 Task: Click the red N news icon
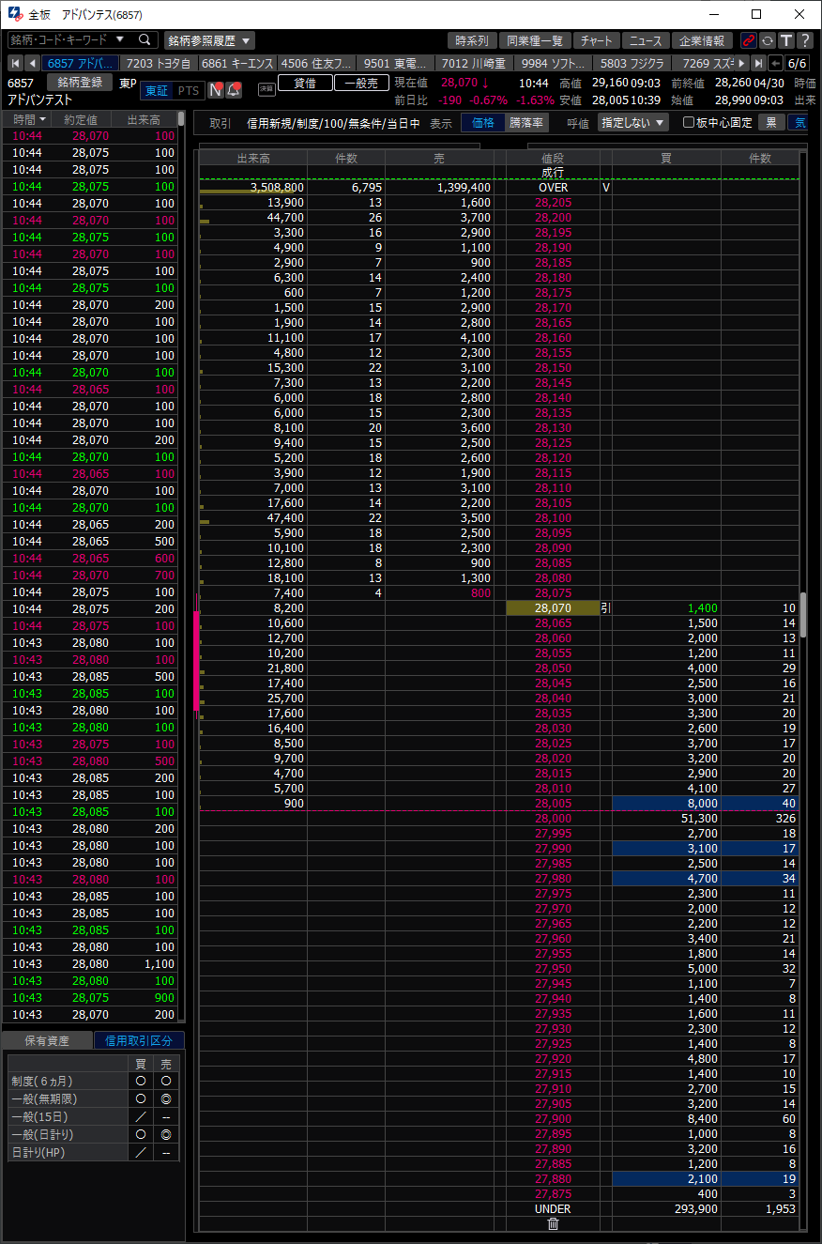click(216, 90)
